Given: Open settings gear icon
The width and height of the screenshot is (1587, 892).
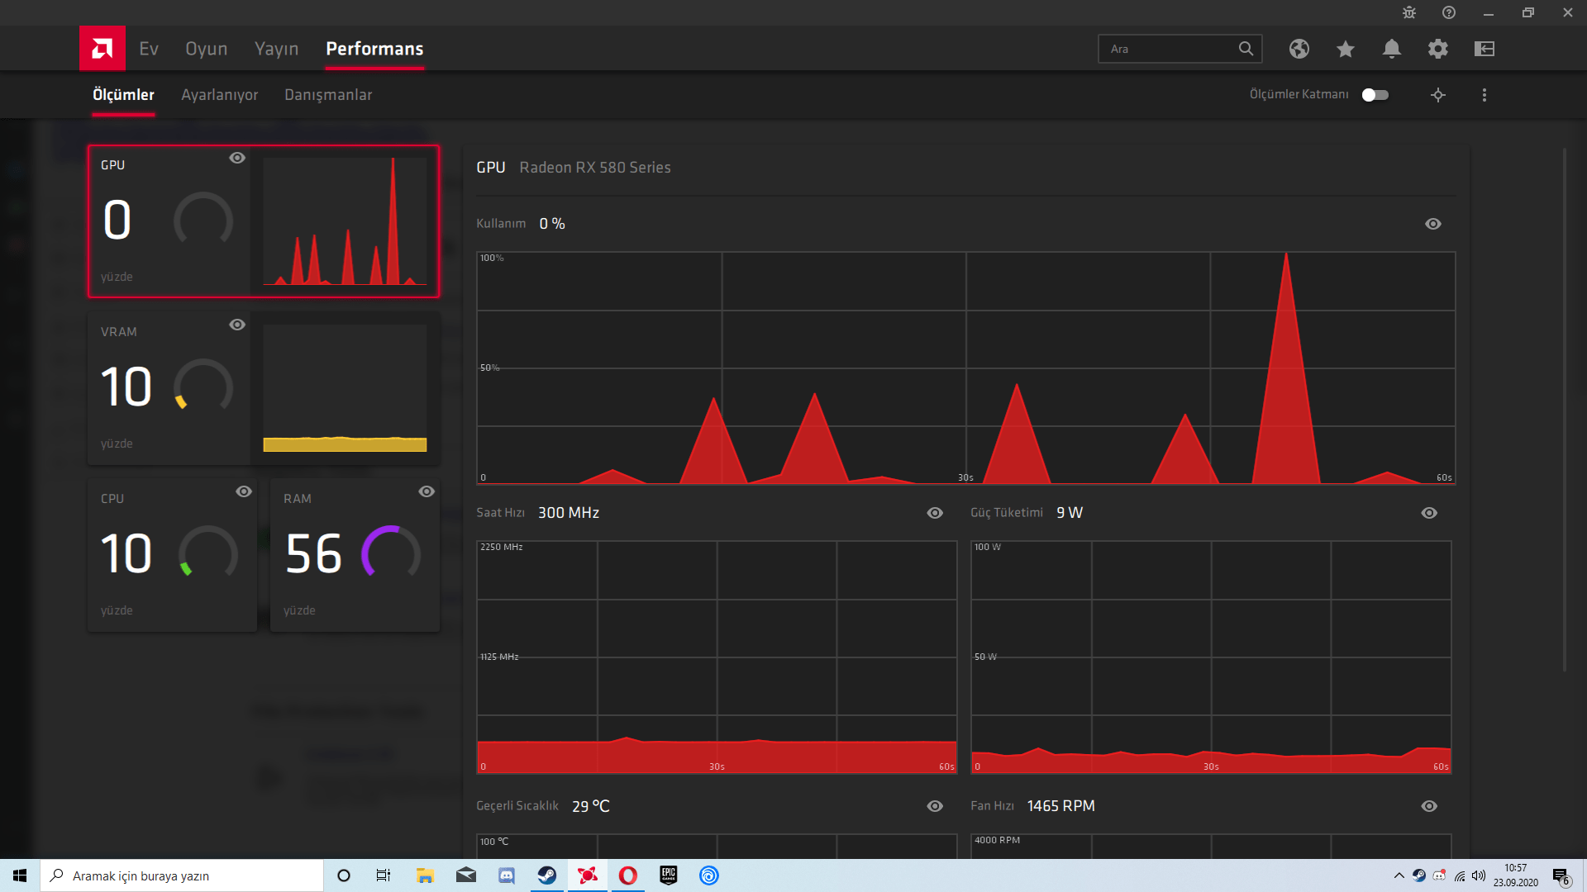Looking at the screenshot, I should [x=1437, y=49].
